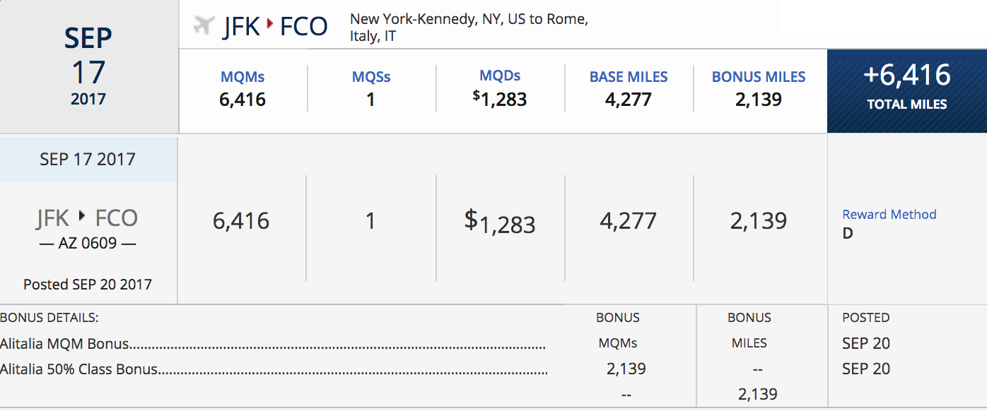
Task: Click the BASE MILES column header
Action: (629, 77)
